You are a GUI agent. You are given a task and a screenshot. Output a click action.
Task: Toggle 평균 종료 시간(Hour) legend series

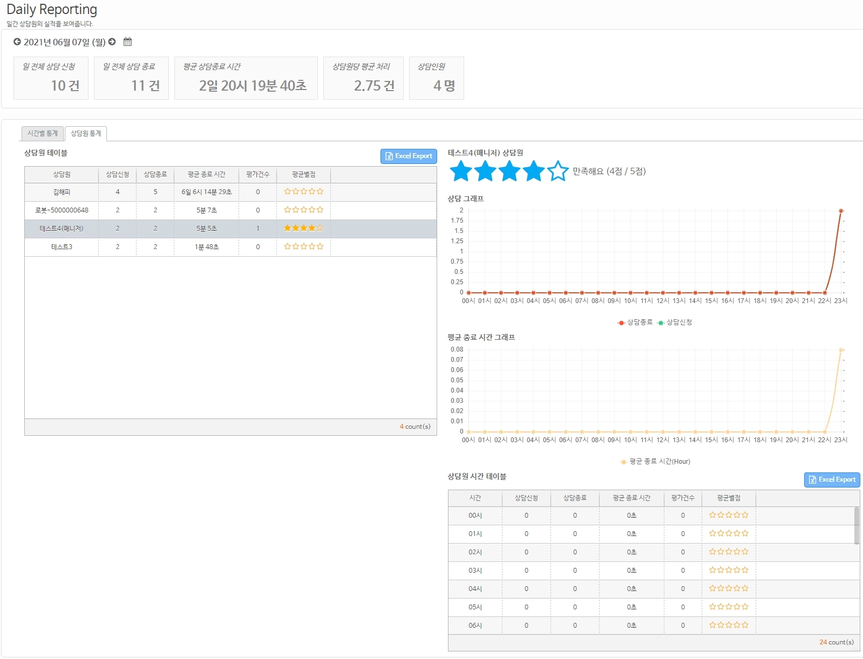tap(655, 462)
